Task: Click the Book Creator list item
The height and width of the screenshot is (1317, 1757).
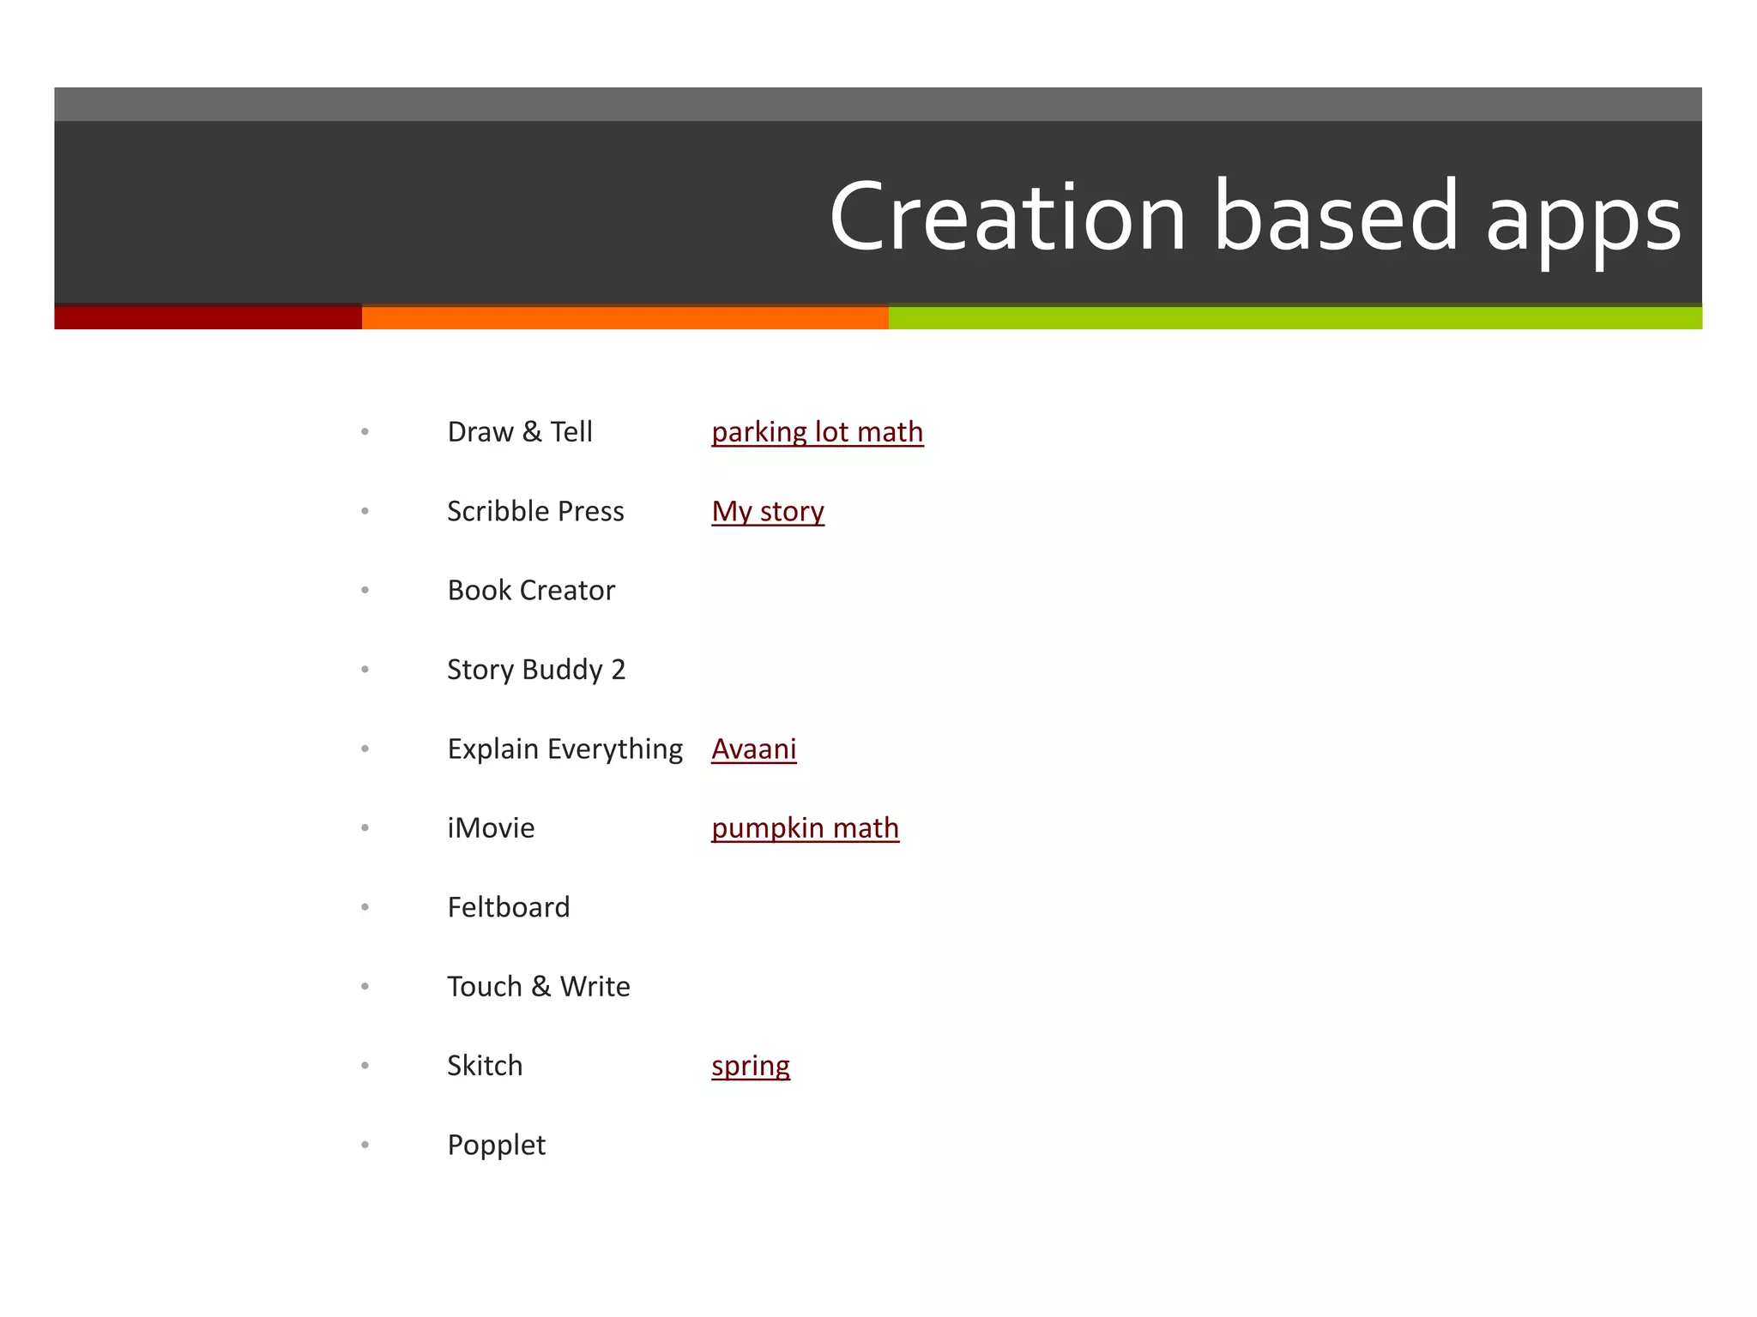Action: (x=531, y=590)
